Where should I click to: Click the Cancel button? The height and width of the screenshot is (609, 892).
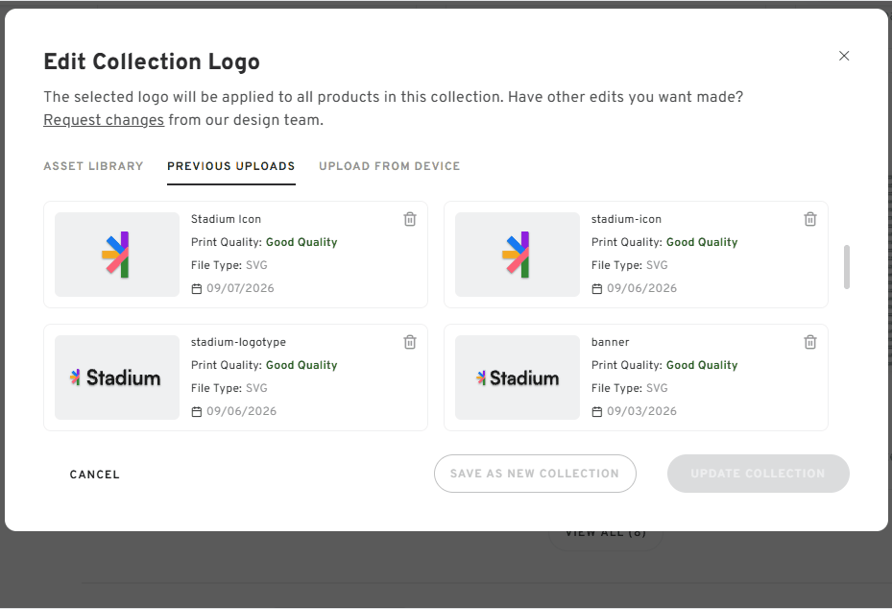[94, 475]
